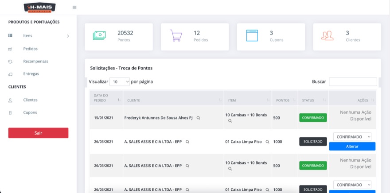Click the blue window icon on Cupons card
Screen dimensions: 390x193
point(252,35)
